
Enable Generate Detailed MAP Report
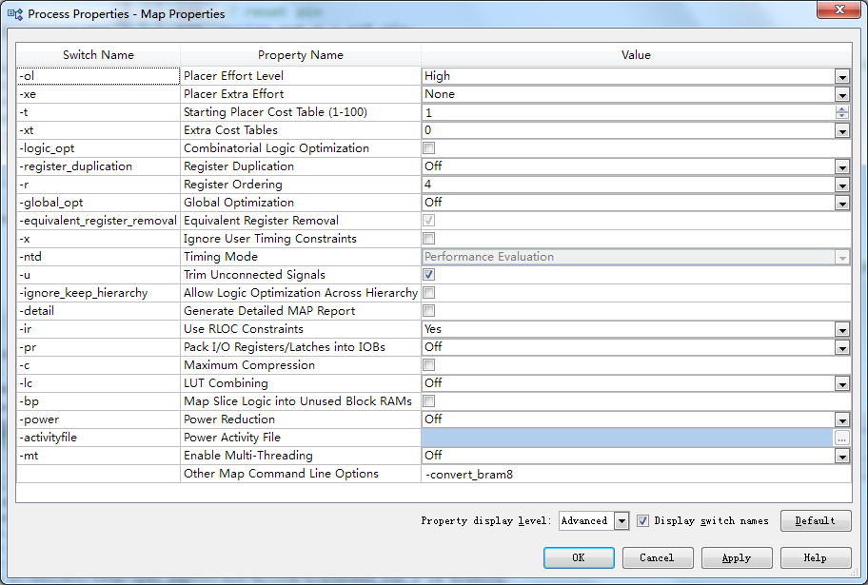[429, 311]
